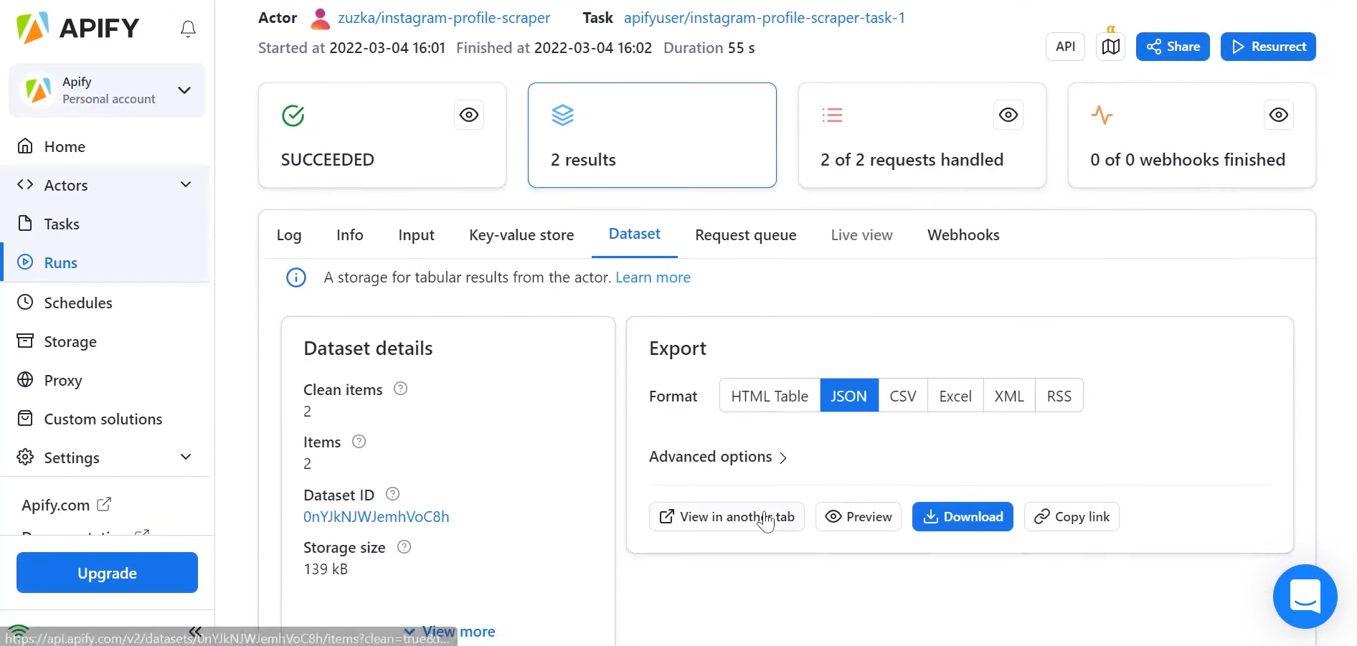
Task: Click the Learn more link
Action: pyautogui.click(x=653, y=277)
